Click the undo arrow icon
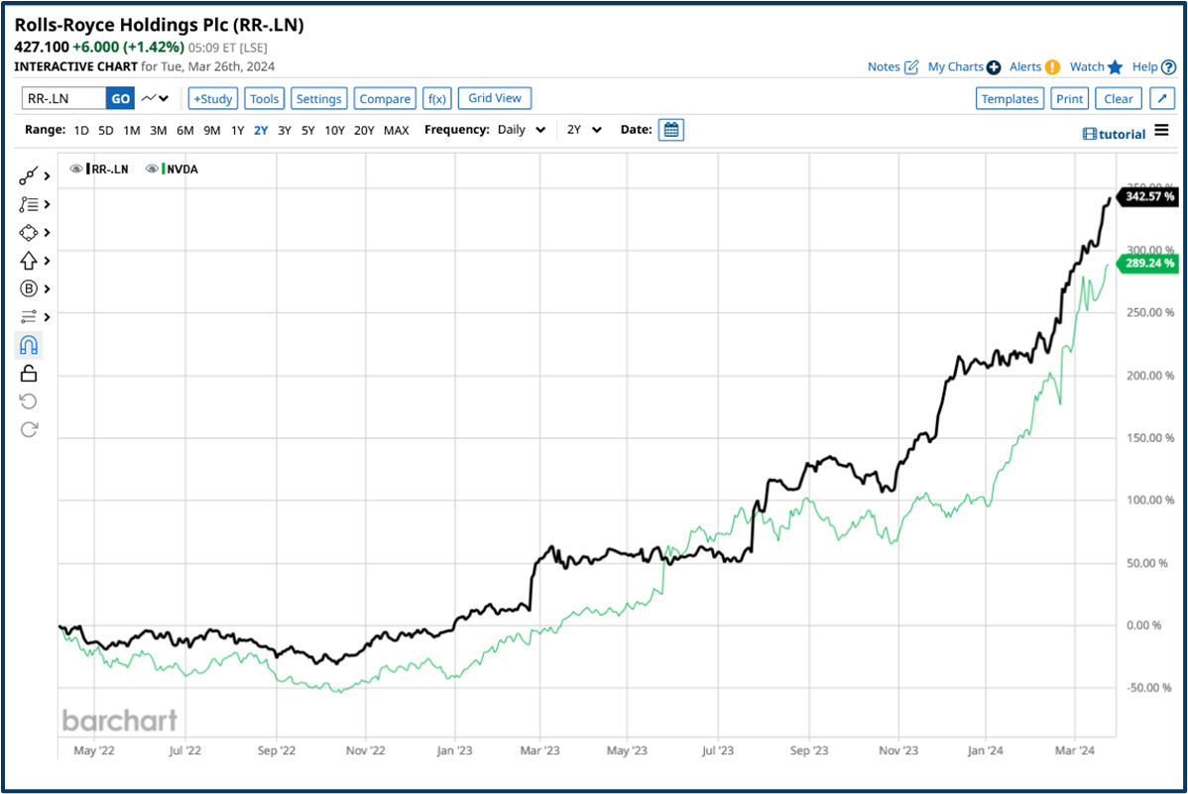 [x=30, y=400]
